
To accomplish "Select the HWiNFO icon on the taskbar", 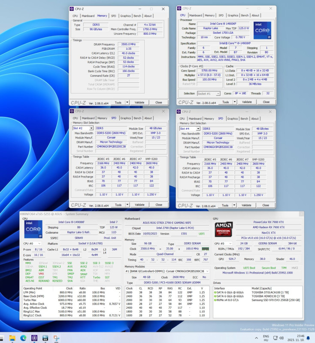I will (45, 338).
